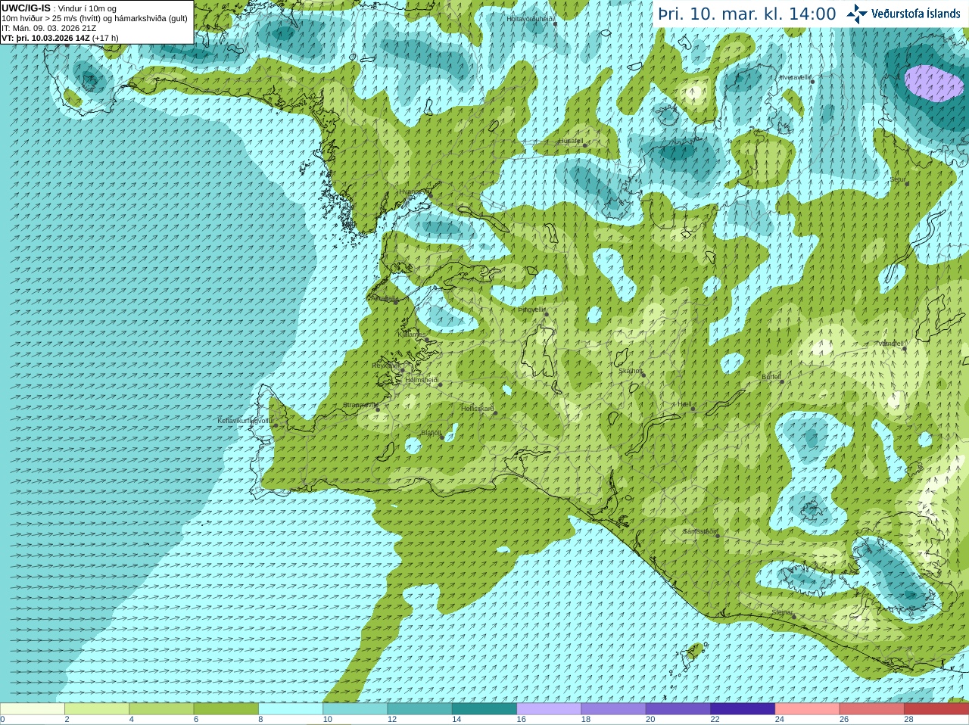The image size is (969, 725).
Task: Click the Þingvellir station label
Action: point(531,310)
